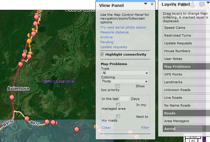Open the Map Problems Type dropdown
The image size is (210, 142).
125,73
